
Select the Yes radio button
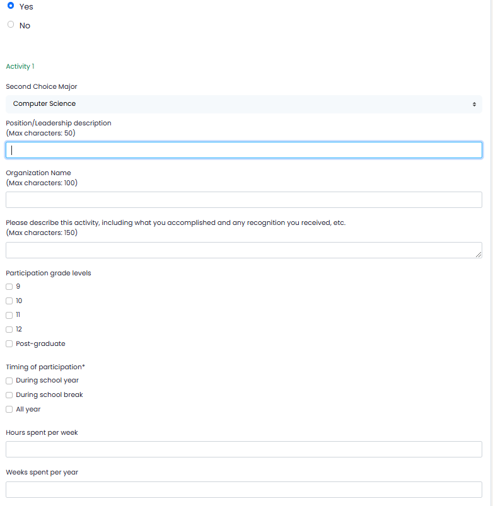pos(11,6)
